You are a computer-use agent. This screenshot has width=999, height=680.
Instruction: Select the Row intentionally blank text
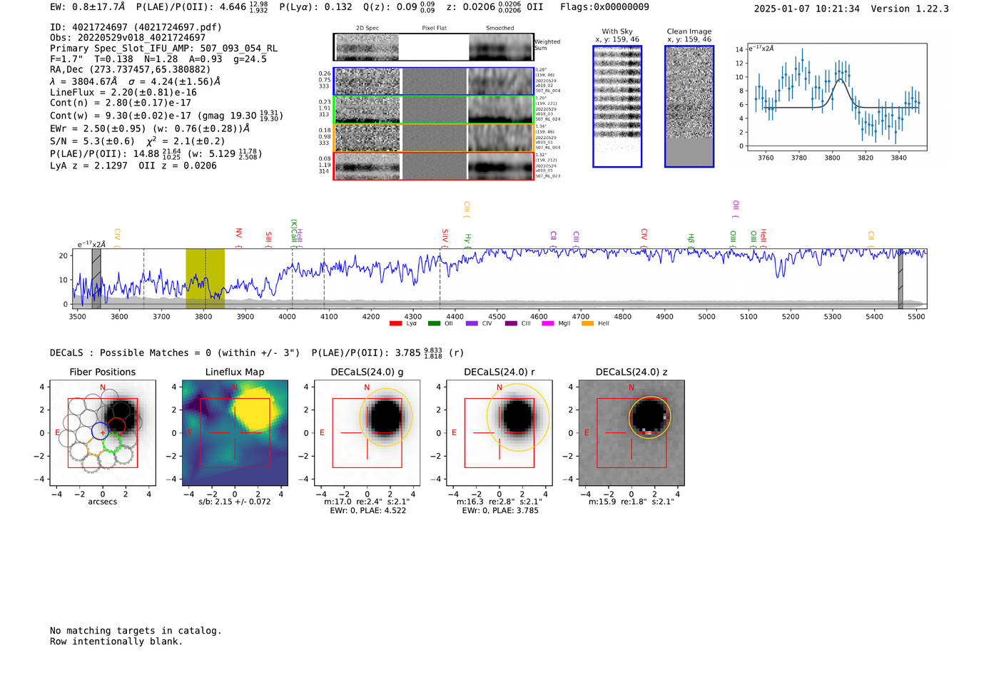tap(116, 641)
